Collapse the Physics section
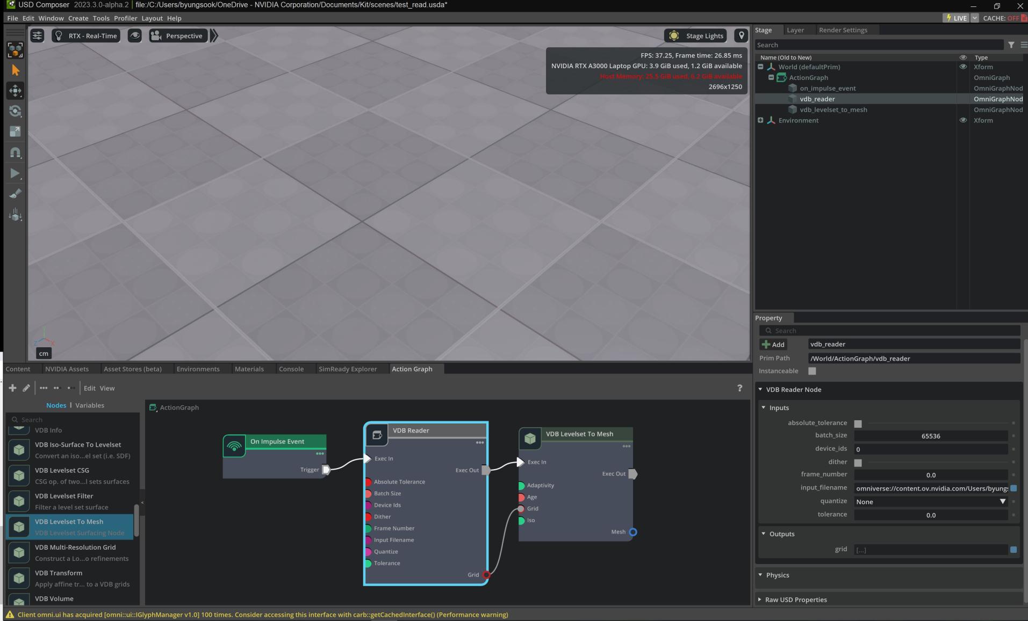Image resolution: width=1028 pixels, height=621 pixels. 760,575
